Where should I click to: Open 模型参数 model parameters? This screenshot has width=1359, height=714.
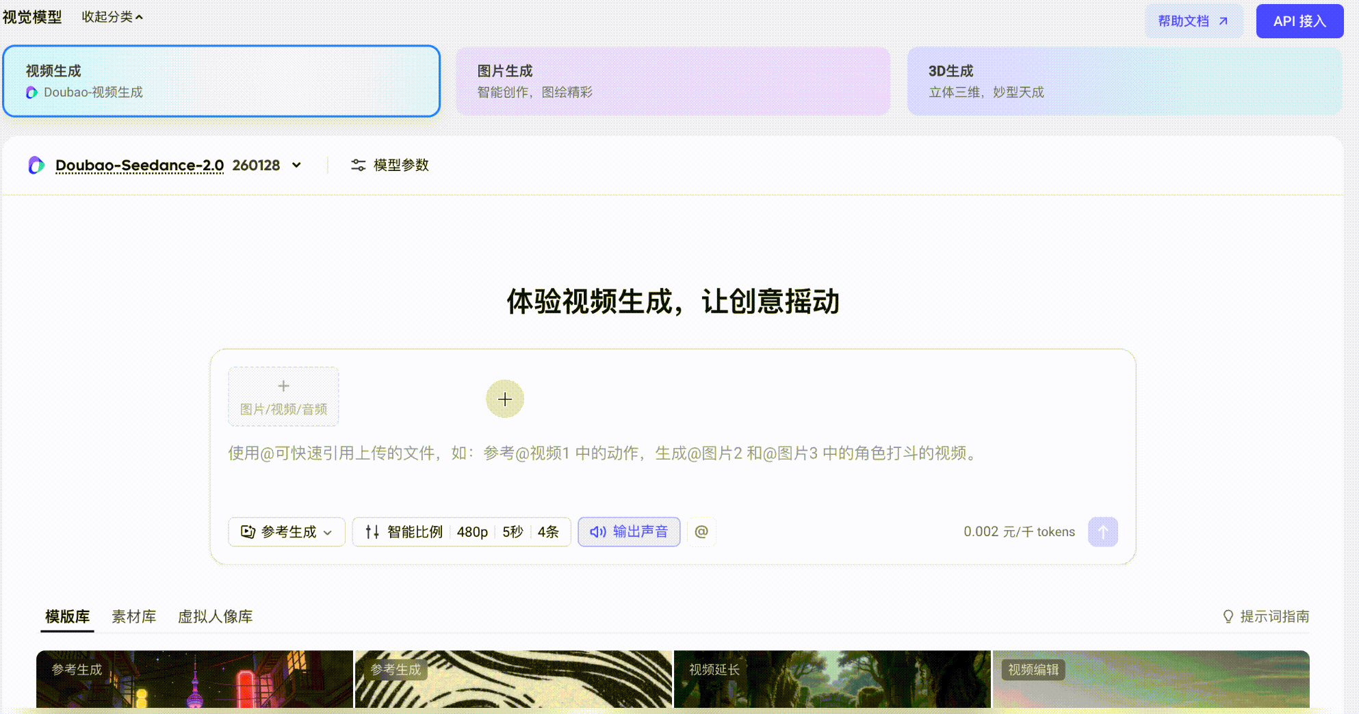[x=389, y=165]
